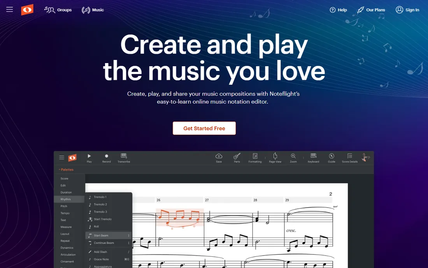The width and height of the screenshot is (428, 268).
Task: Switch to Page View
Action: (275, 158)
